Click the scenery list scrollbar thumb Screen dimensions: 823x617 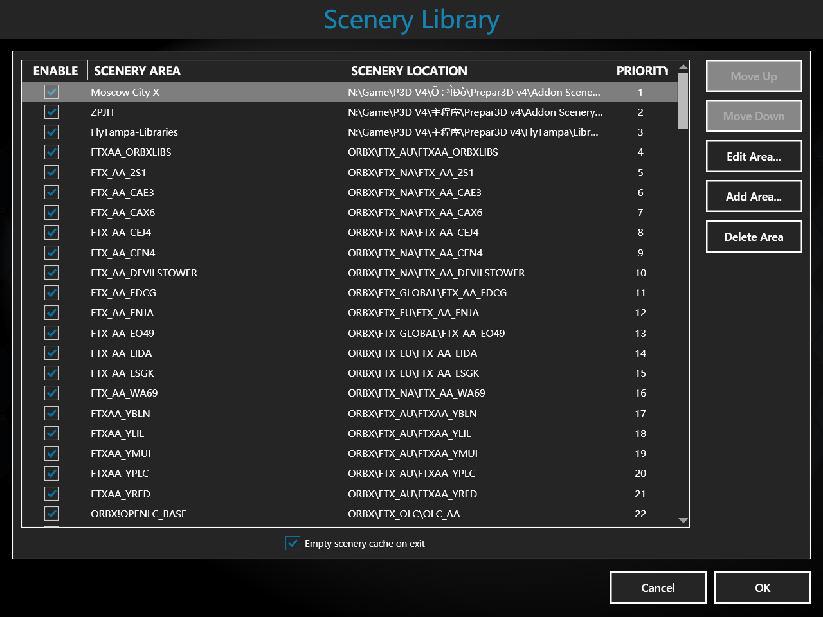[683, 101]
